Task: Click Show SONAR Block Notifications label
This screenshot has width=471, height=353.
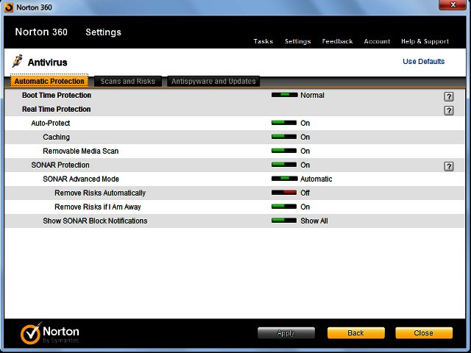Action: pos(95,221)
